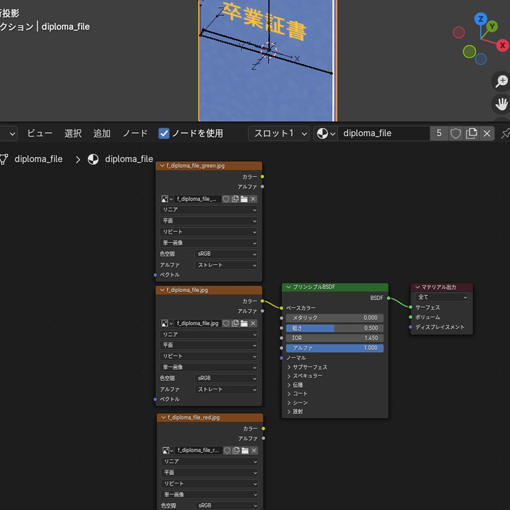
Task: Click the open folder icon on f_diploma_file.jpg node
Action: point(245,323)
